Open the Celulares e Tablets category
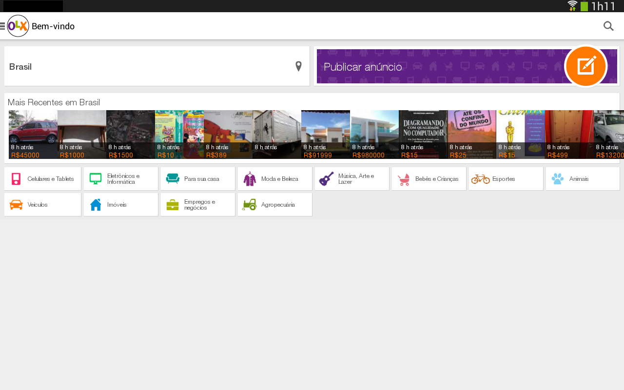Viewport: 624px width, 390px height. pos(42,179)
